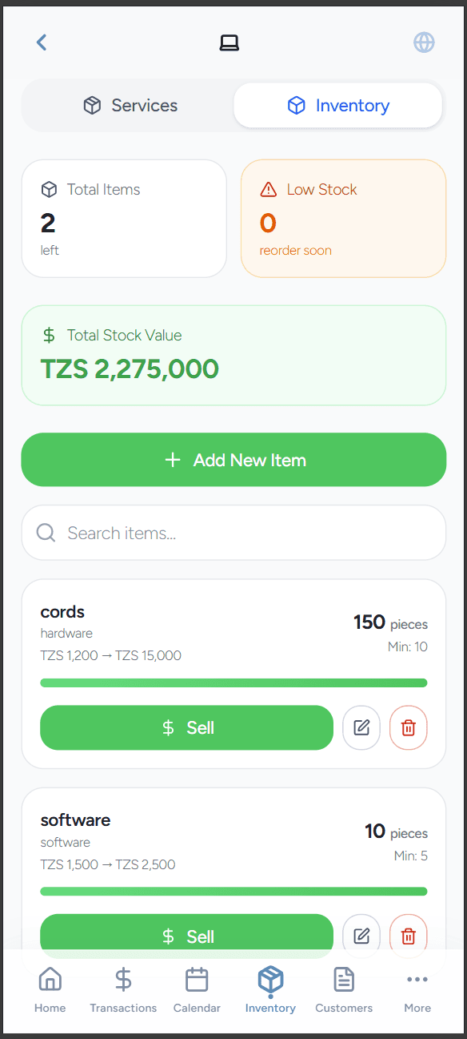Delete the cords item using the trash icon
Image resolution: width=467 pixels, height=1039 pixels.
click(408, 727)
